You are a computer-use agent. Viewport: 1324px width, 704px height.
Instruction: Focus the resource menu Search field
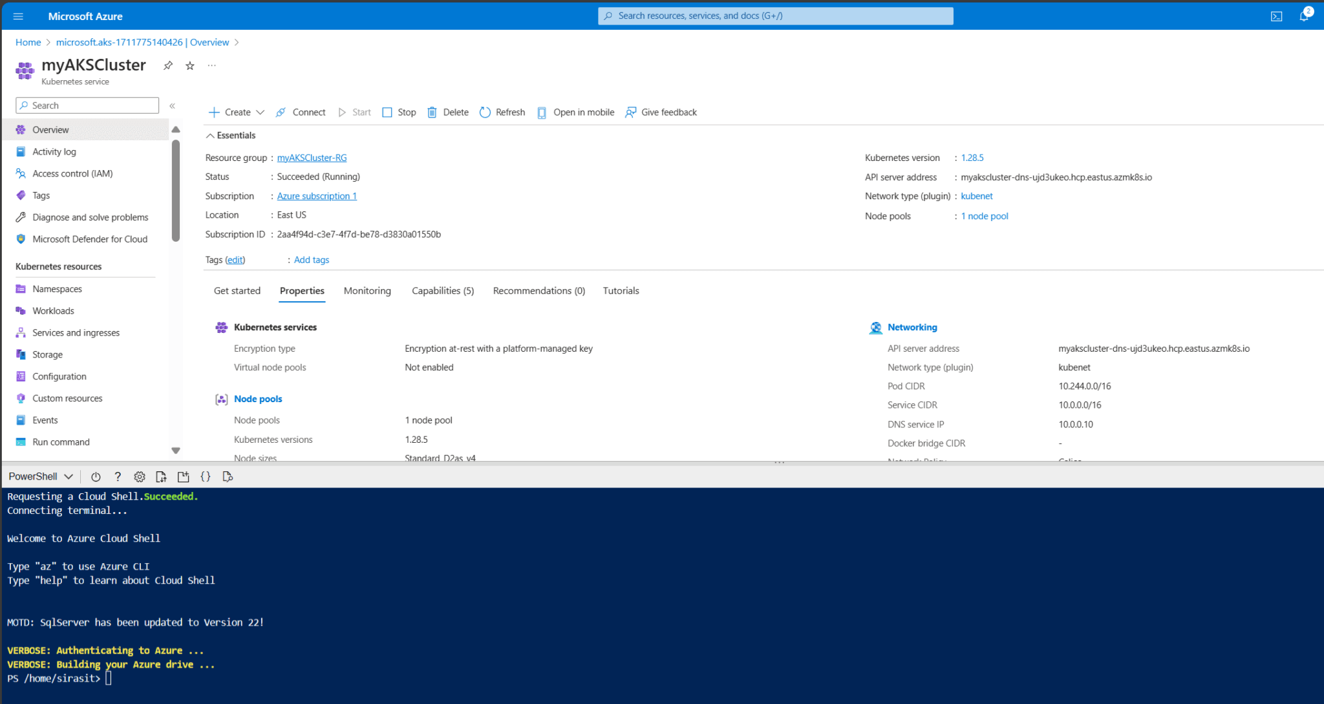click(x=87, y=105)
